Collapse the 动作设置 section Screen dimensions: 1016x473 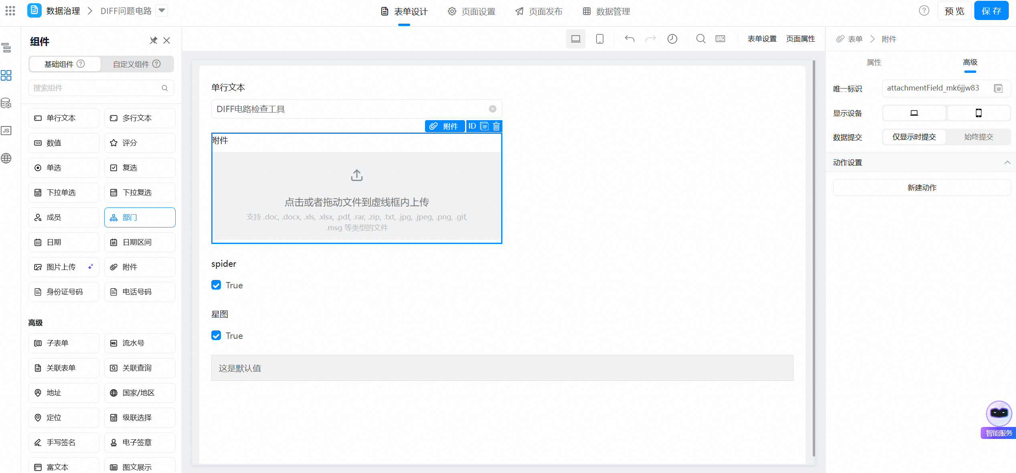1007,162
